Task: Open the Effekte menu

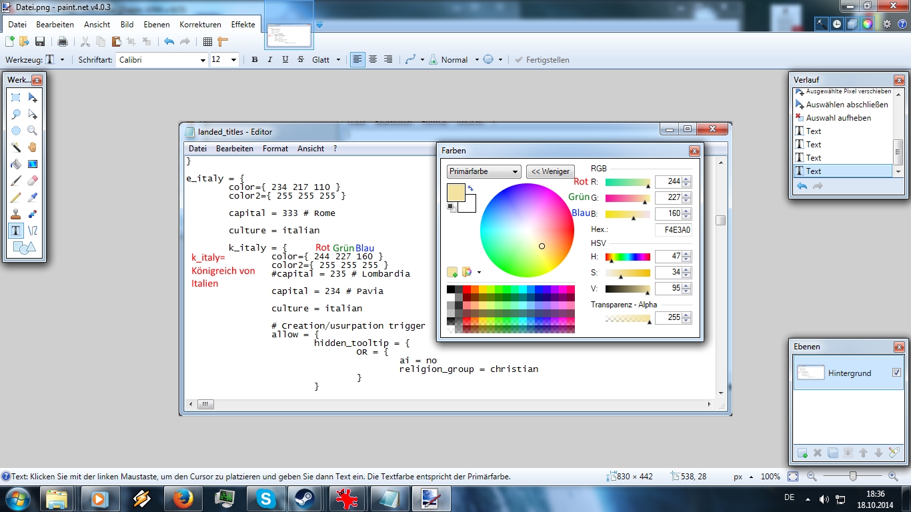Action: coord(243,25)
